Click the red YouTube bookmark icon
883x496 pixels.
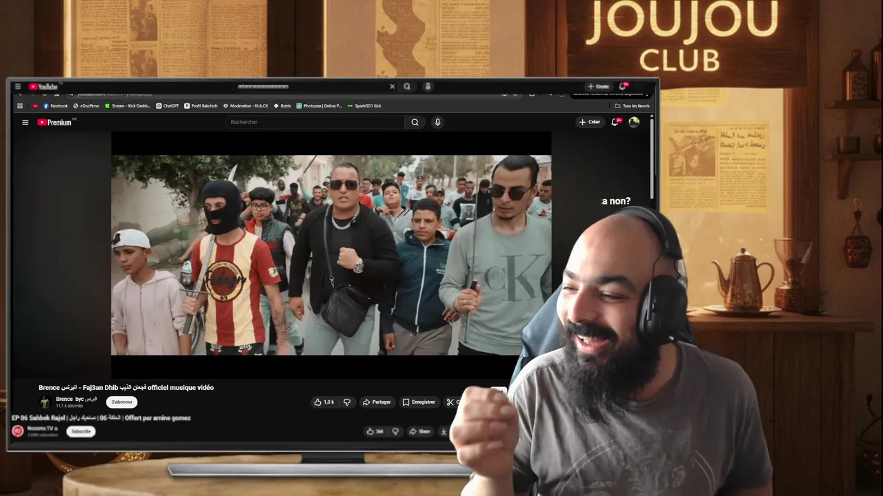[34, 106]
